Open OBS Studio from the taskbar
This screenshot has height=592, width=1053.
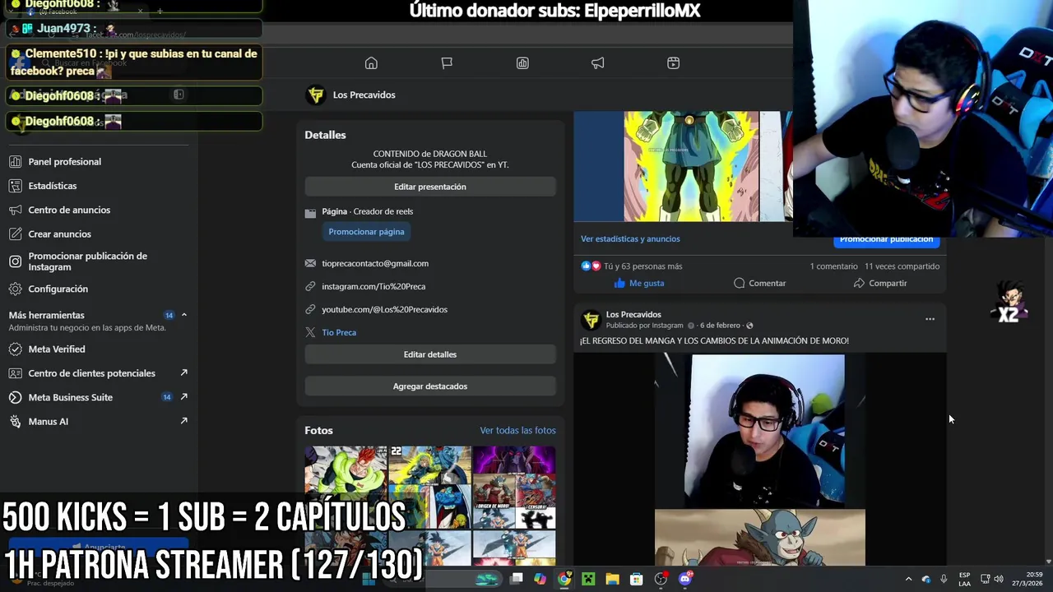pyautogui.click(x=661, y=579)
